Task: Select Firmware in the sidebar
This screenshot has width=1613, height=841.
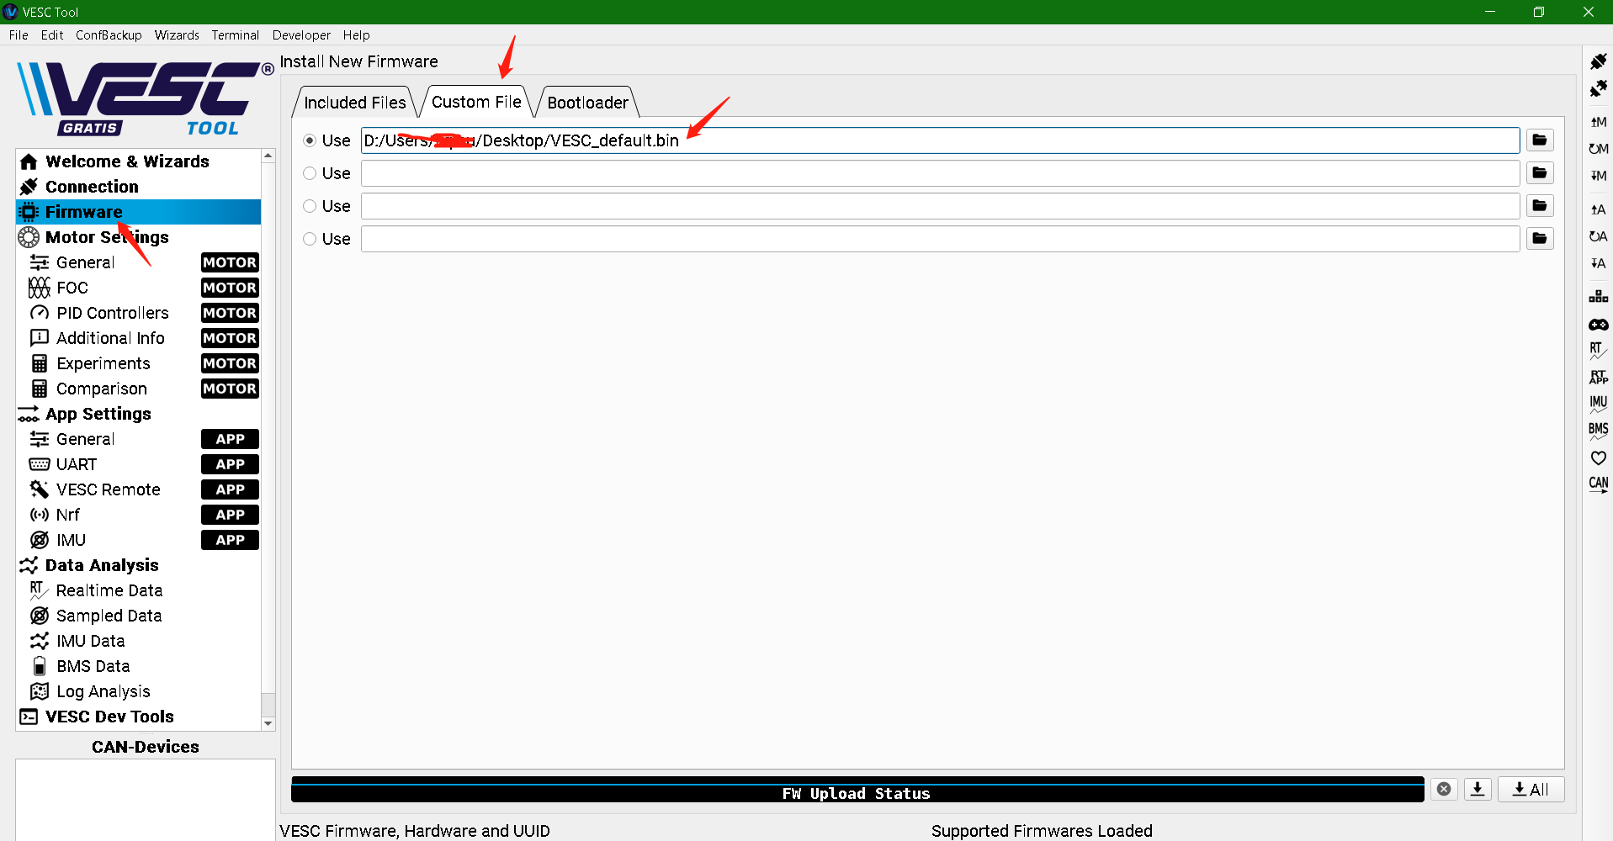Action: point(138,212)
